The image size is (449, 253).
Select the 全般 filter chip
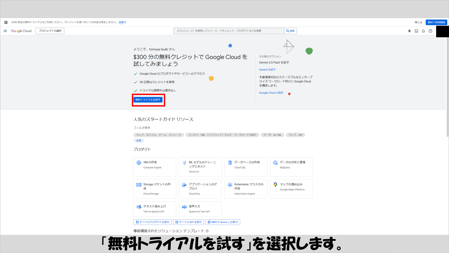tap(138, 141)
